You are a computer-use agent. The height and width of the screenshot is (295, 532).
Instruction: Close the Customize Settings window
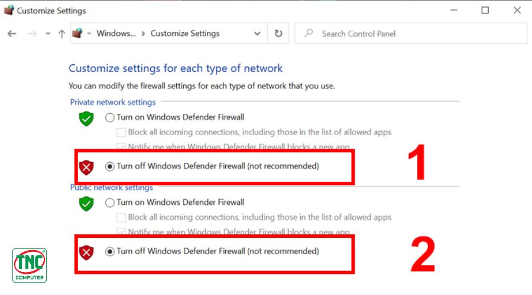[517, 10]
